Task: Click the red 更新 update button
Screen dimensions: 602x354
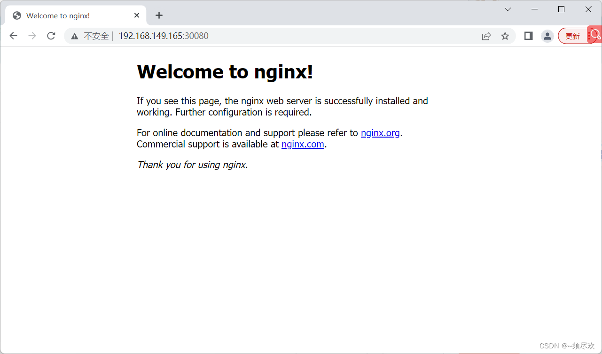Action: pyautogui.click(x=572, y=36)
